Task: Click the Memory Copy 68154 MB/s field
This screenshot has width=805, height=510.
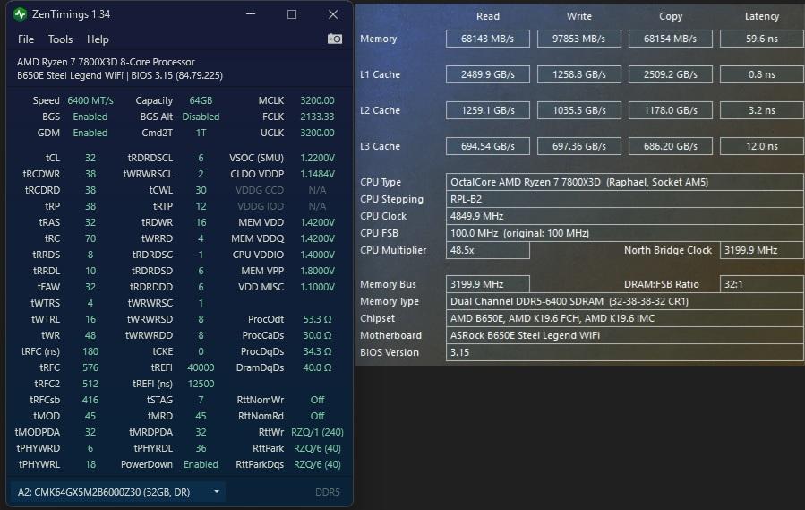Action: tap(671, 39)
